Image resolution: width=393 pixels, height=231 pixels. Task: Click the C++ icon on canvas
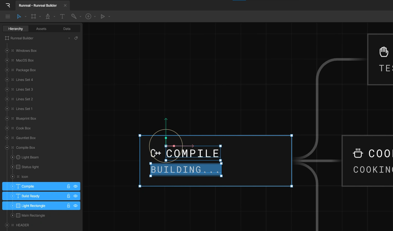156,153
